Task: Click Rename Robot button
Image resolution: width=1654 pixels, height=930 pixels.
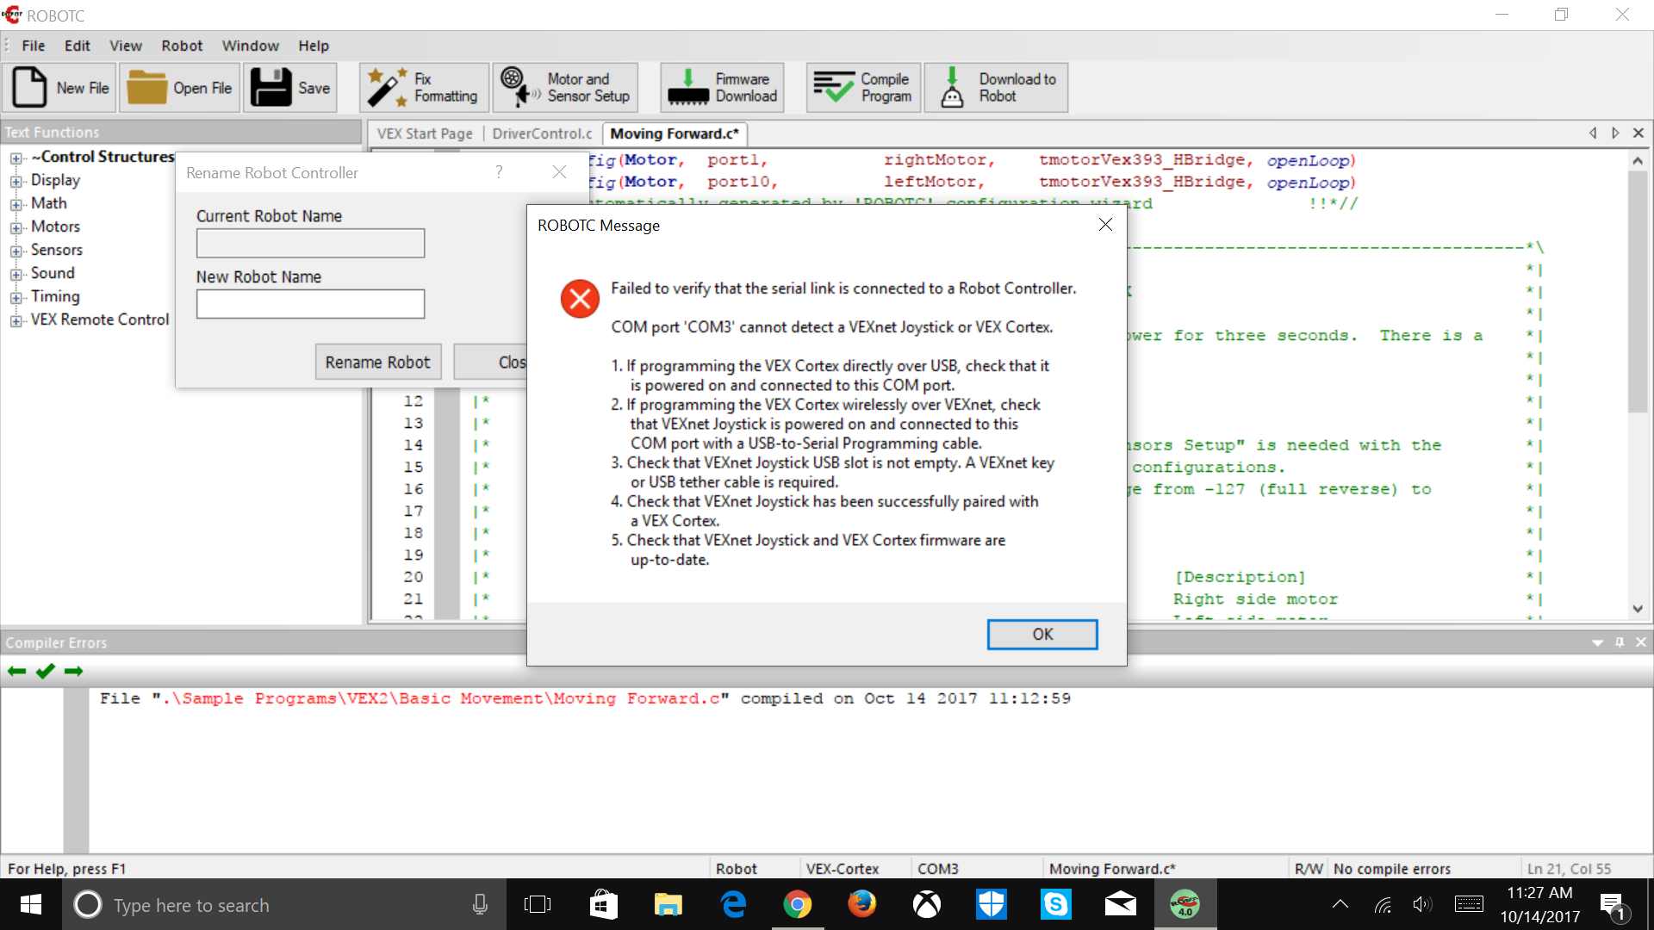Action: click(x=377, y=363)
